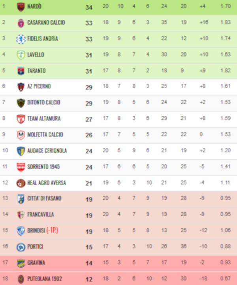Open the Real Agro Aversa team link
The image size is (237, 285).
click(x=47, y=183)
